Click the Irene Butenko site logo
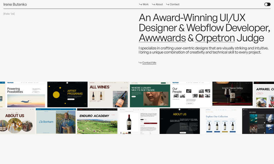Viewport: 274px width, 164px height. tap(15, 4)
